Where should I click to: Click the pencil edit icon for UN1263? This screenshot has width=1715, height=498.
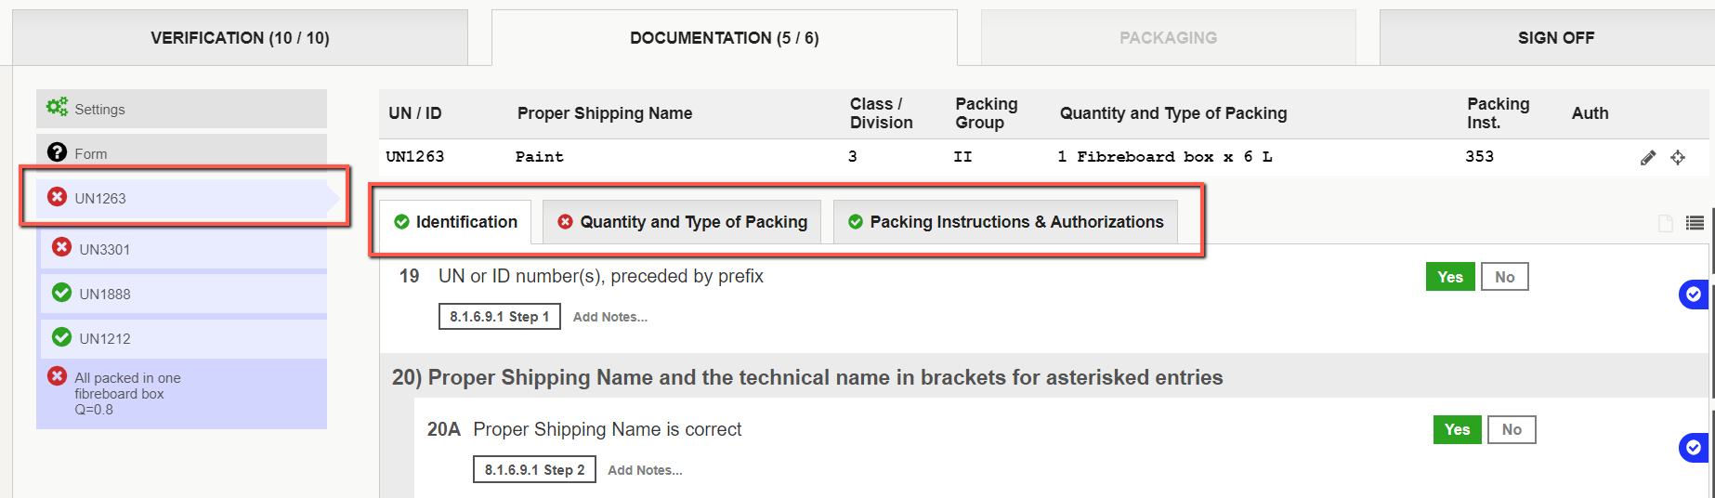[1648, 157]
